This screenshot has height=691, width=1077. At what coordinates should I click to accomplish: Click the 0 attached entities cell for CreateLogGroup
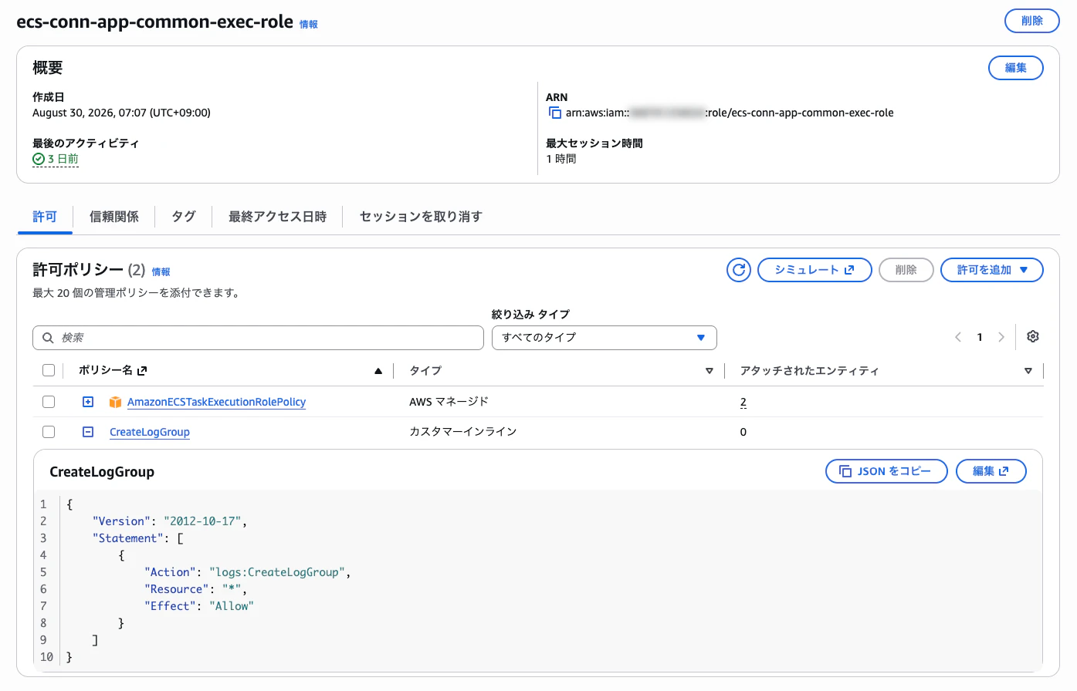pos(743,432)
